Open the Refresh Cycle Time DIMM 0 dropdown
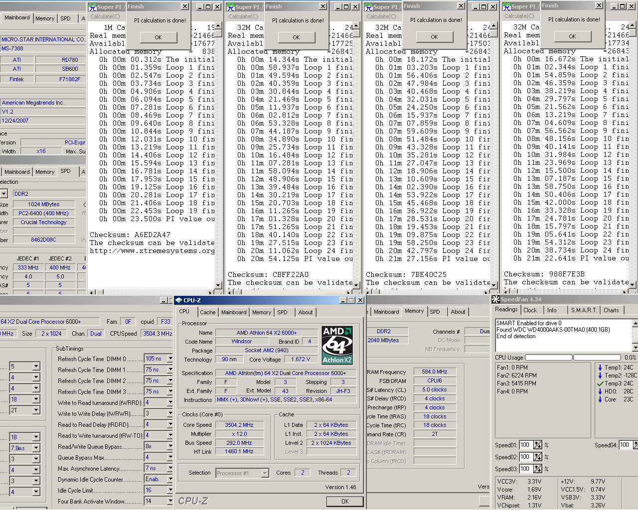Screen dimensions: 638x510 [170, 359]
